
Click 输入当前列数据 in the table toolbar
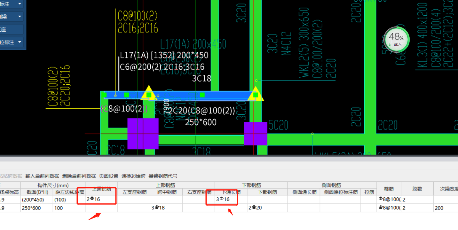42,176
